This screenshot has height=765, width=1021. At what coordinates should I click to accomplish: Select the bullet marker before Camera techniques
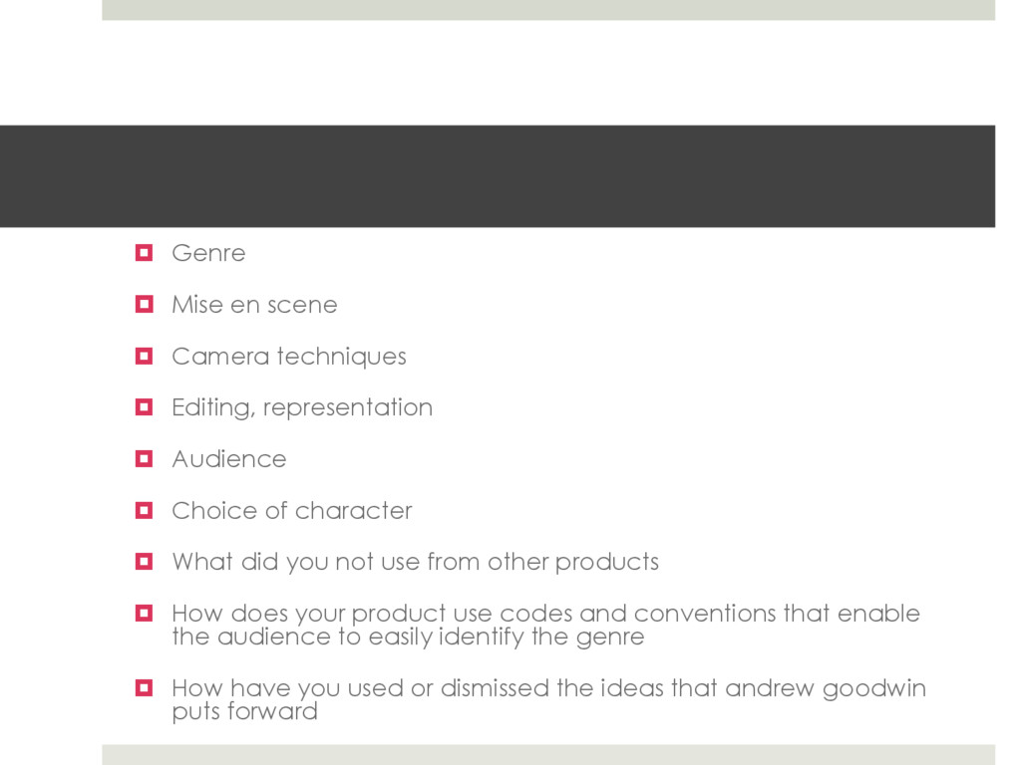144,356
